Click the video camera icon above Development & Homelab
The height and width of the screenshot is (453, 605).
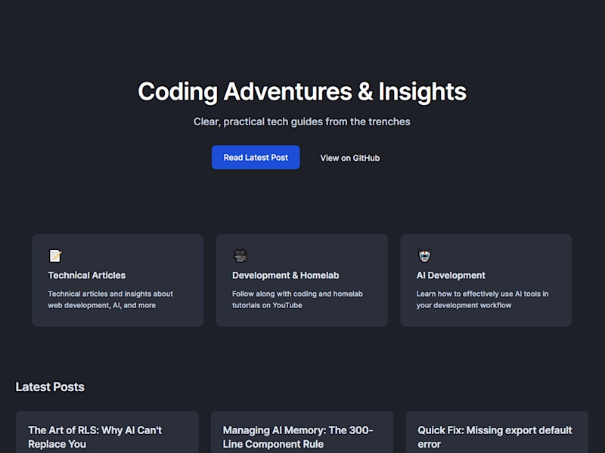[240, 255]
